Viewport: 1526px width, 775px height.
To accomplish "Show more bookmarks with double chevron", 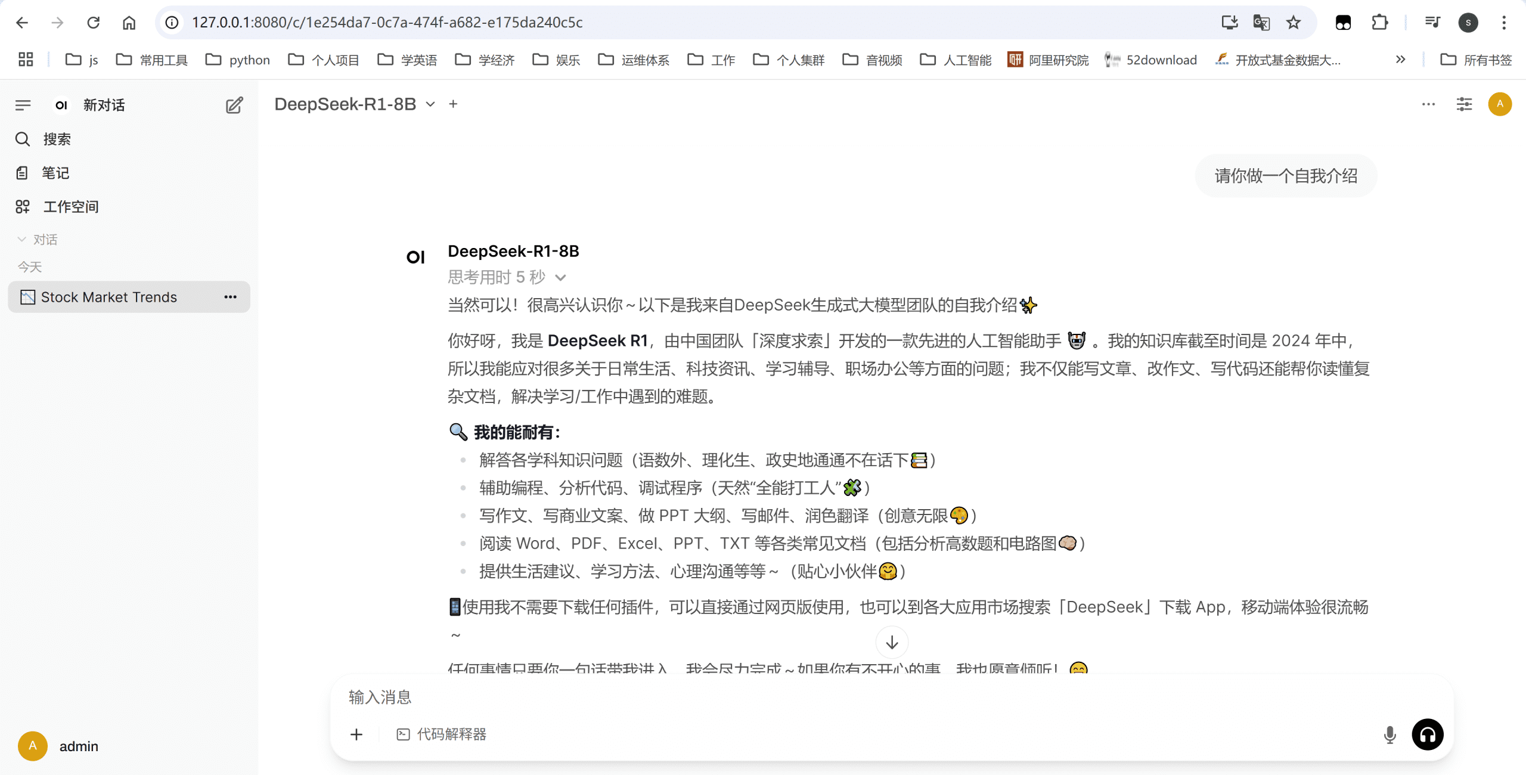I will click(1400, 60).
